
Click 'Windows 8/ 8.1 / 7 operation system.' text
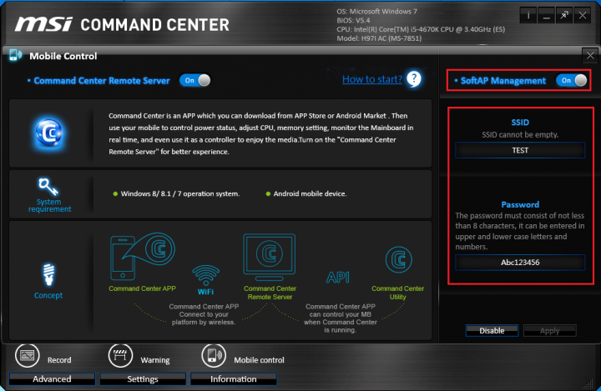coord(180,193)
